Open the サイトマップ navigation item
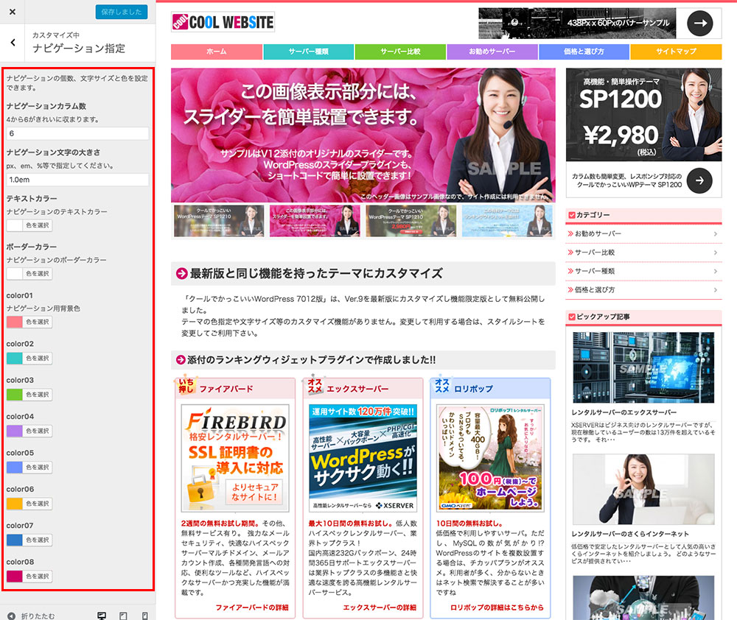 [x=676, y=52]
